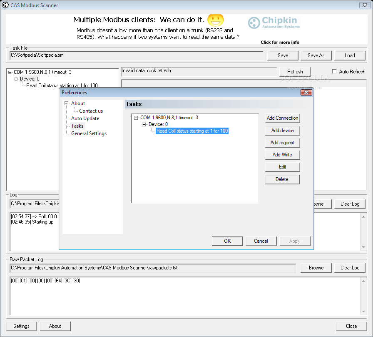Open the Tasks page in Preferences sidebar

click(x=77, y=126)
